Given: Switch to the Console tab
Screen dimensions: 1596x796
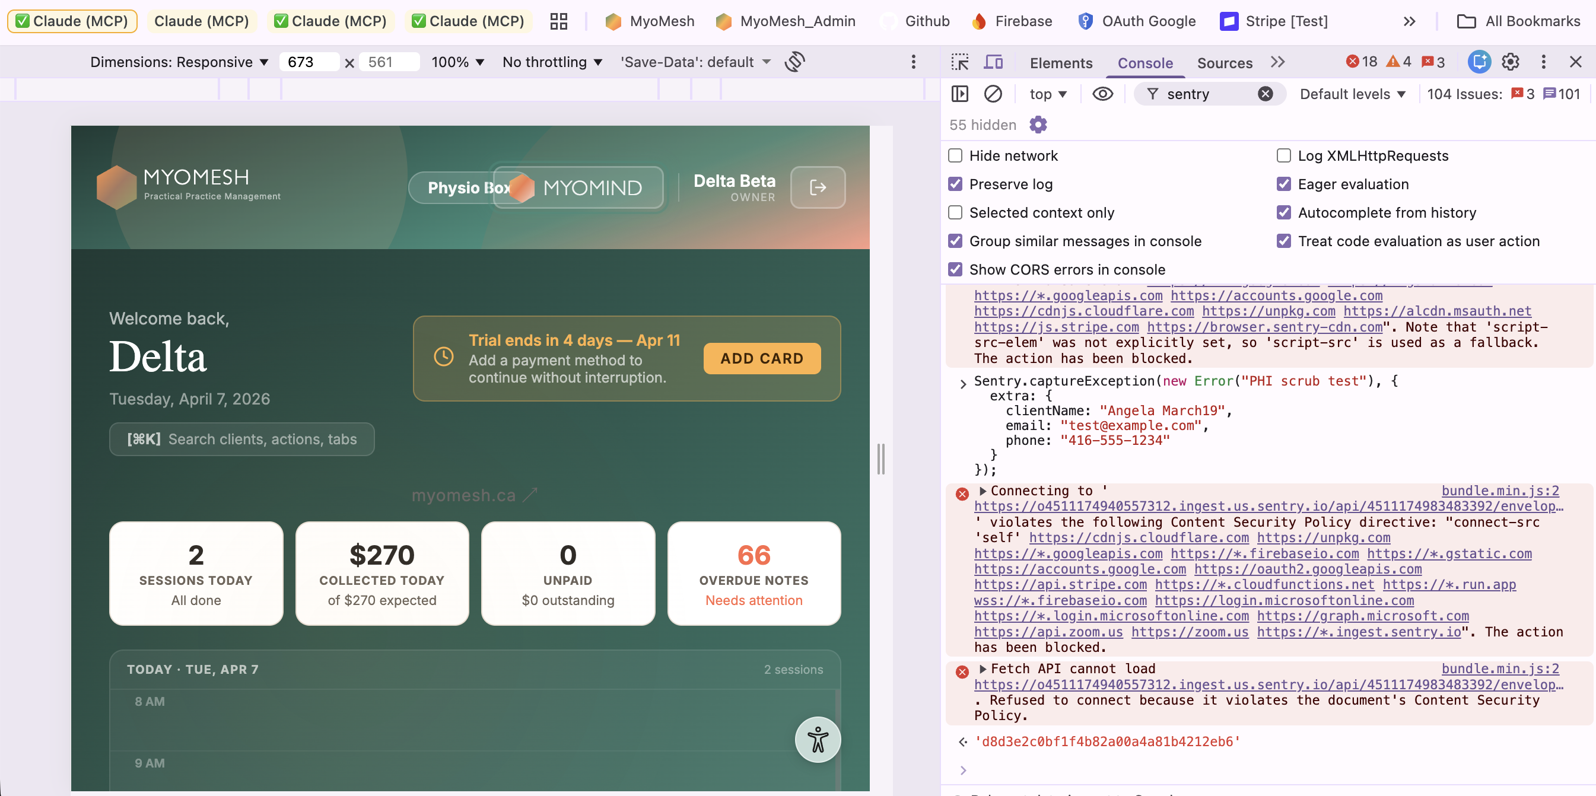Looking at the screenshot, I should click(x=1144, y=62).
